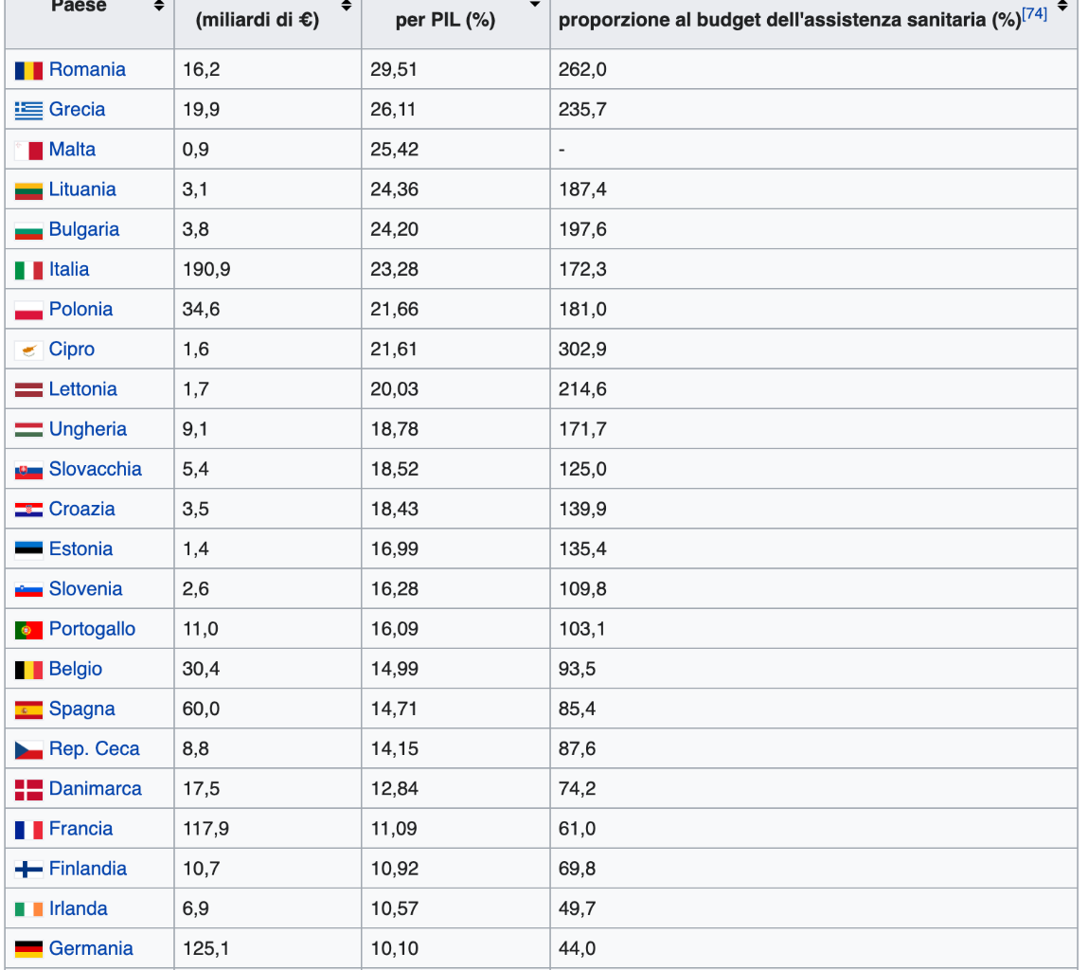Click the Greece flag icon
The width and height of the screenshot is (1088, 970).
click(28, 110)
